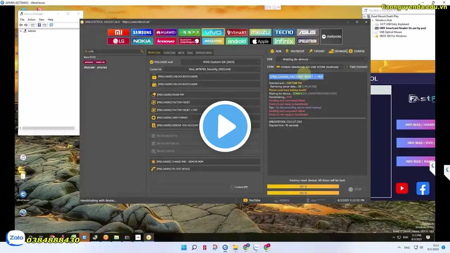Switch to the META tab
The image size is (450, 253).
(181, 53)
